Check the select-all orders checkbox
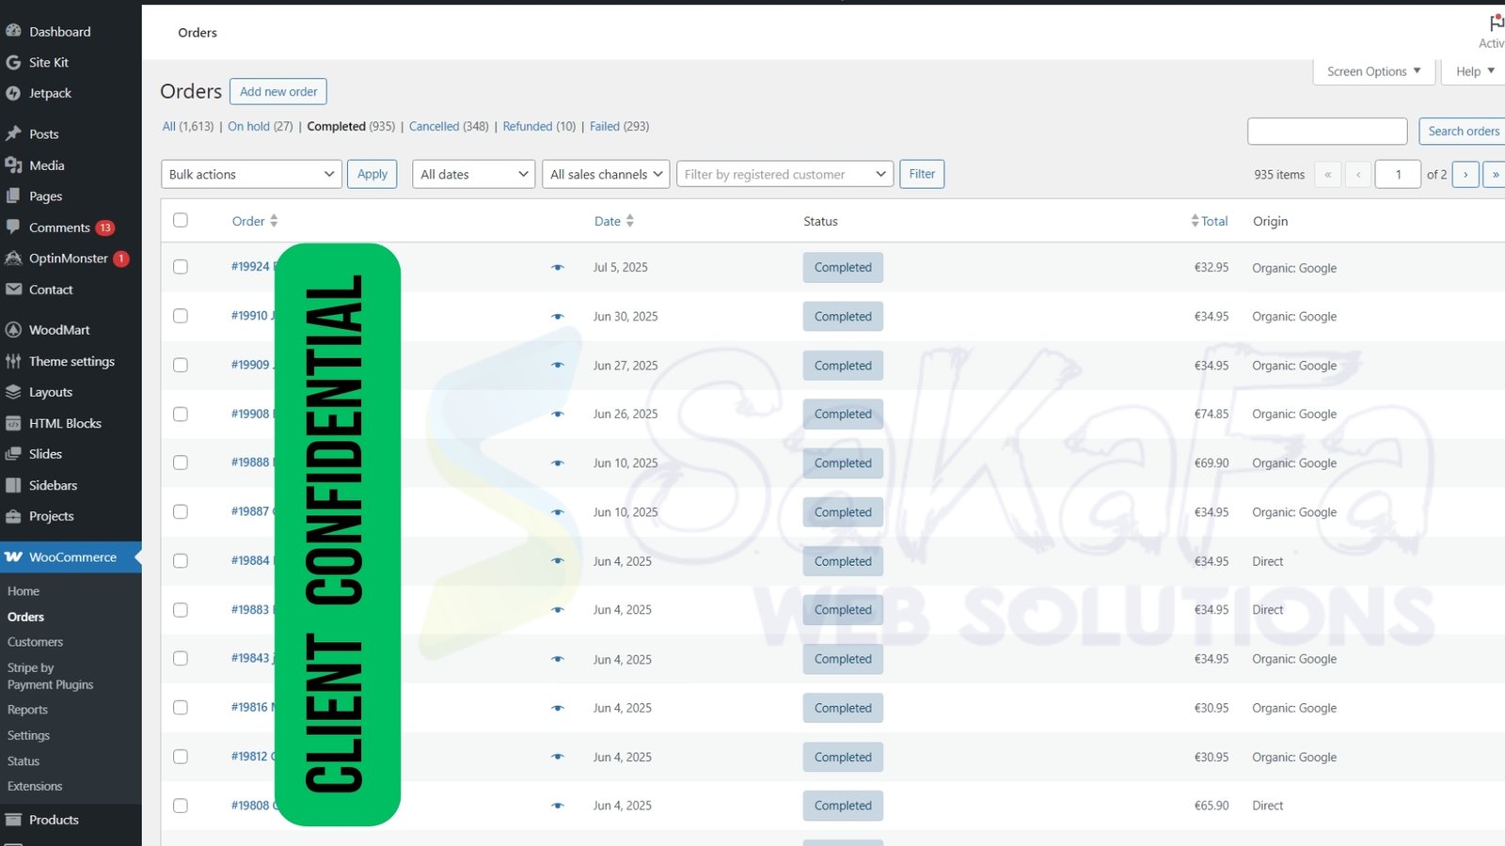Screen dimensions: 1505x846 [x=181, y=220]
